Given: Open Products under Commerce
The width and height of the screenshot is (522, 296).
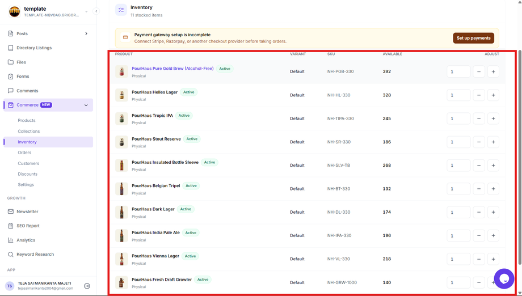Looking at the screenshot, I should coord(27,120).
